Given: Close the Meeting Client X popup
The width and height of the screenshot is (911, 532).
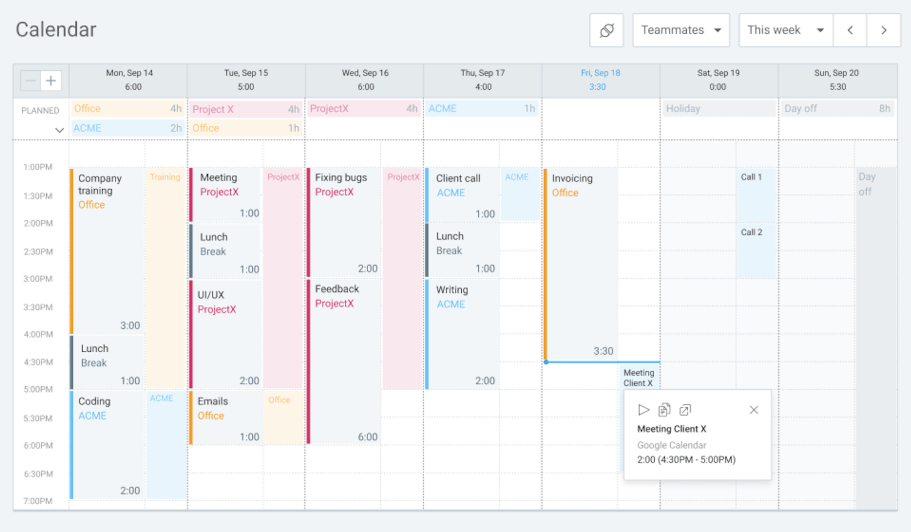Looking at the screenshot, I should 754,410.
